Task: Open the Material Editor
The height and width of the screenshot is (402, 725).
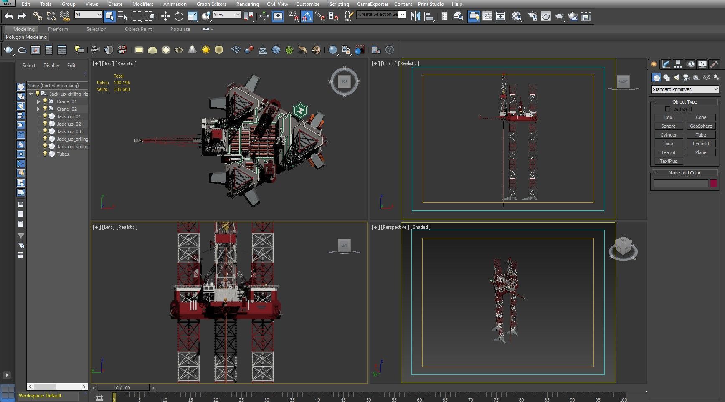Action: (x=517, y=16)
